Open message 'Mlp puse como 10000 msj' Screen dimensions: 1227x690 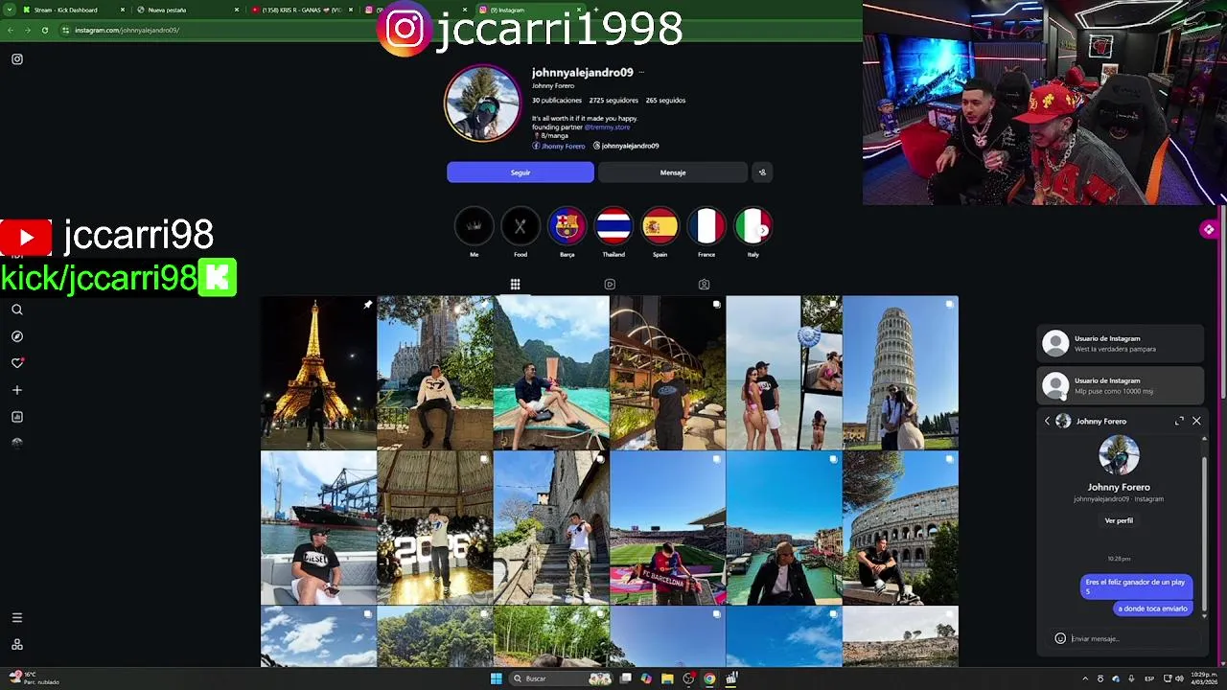click(x=1120, y=385)
